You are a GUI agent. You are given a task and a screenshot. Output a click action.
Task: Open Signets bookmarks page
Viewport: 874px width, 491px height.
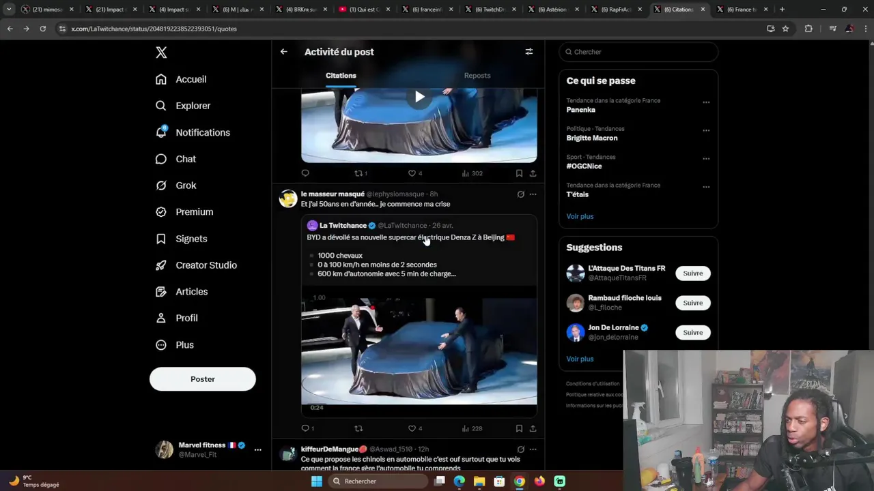[x=181, y=239]
